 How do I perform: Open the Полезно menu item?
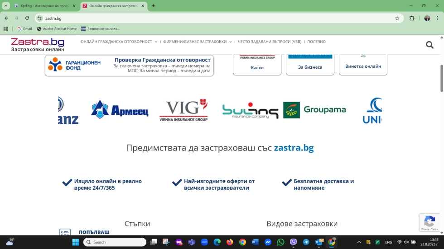click(x=316, y=42)
